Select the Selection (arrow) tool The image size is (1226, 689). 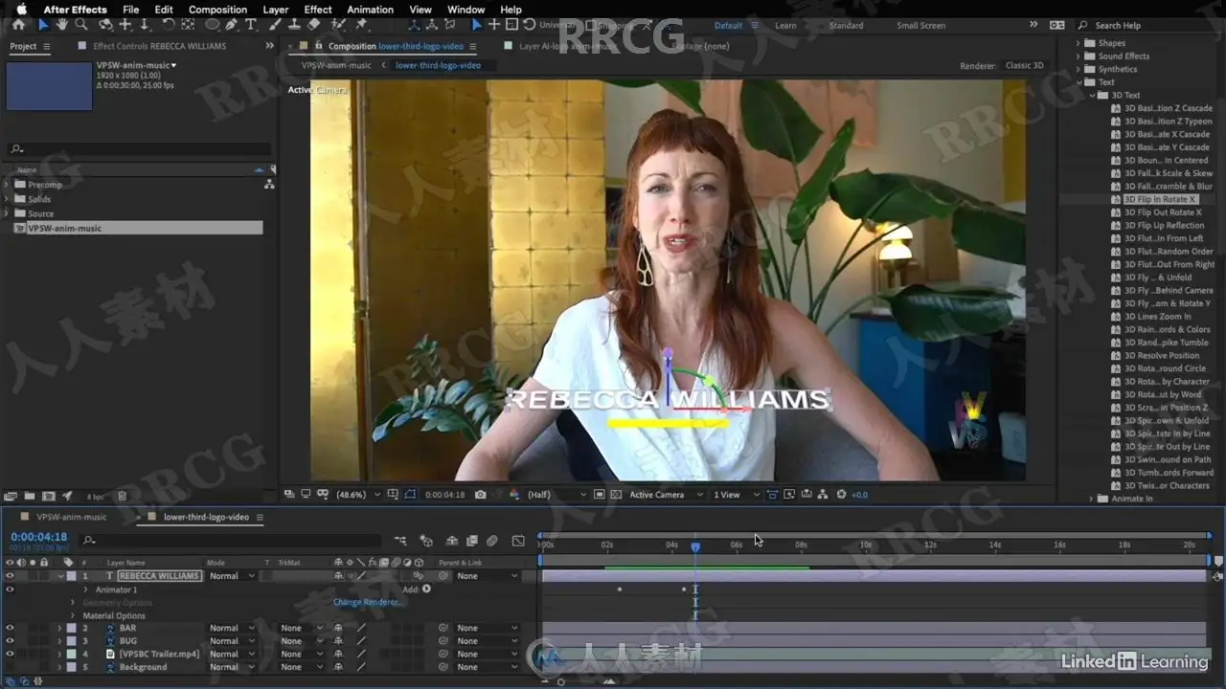(43, 25)
